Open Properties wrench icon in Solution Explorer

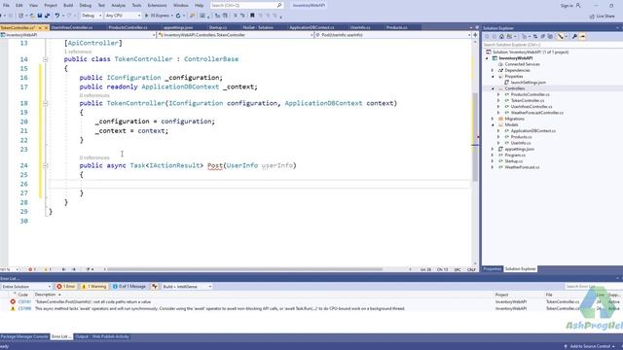click(x=574, y=37)
